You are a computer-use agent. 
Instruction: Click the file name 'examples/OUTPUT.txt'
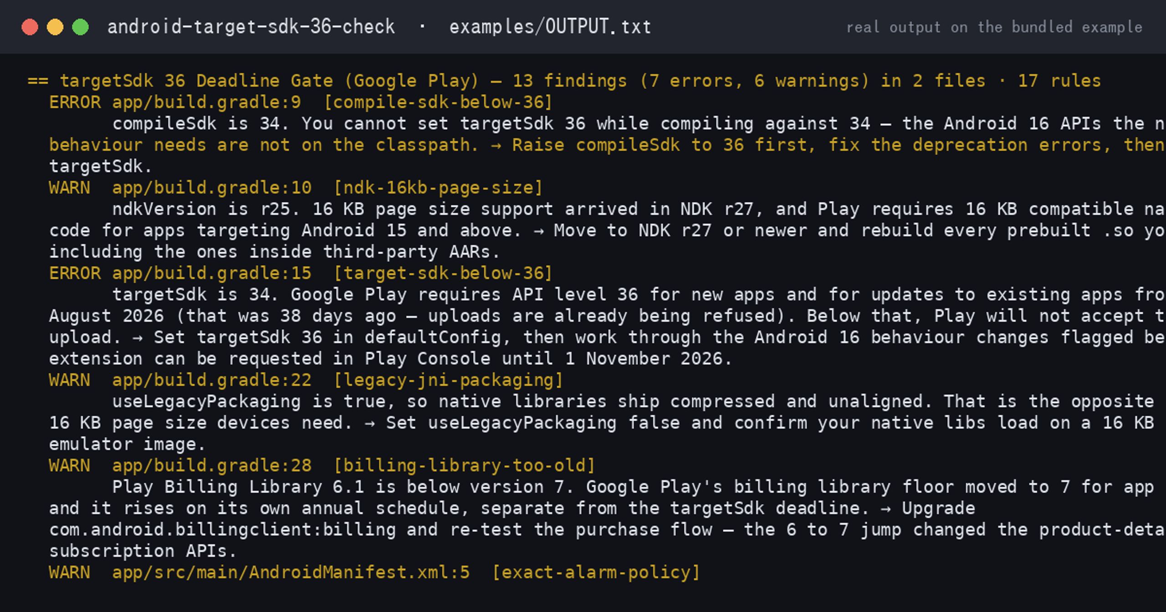click(550, 27)
